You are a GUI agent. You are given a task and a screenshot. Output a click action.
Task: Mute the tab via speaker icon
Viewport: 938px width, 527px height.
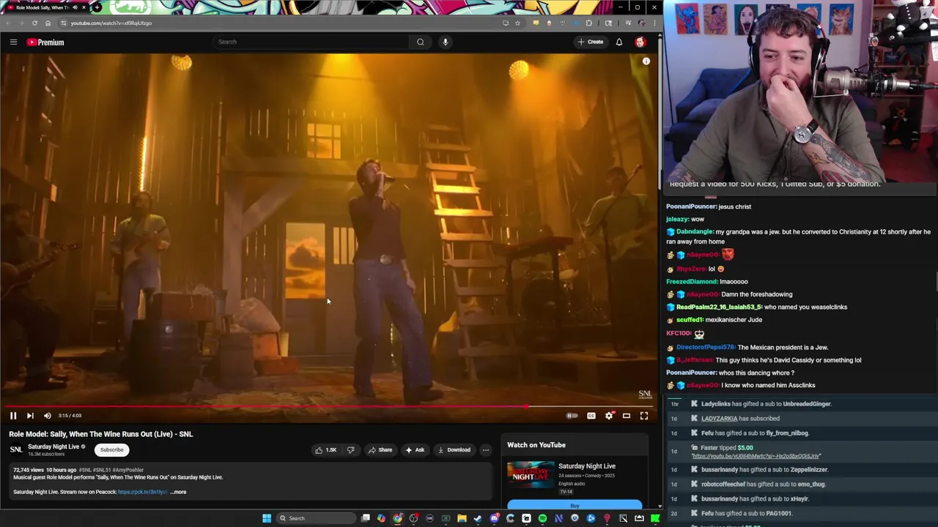(x=75, y=7)
